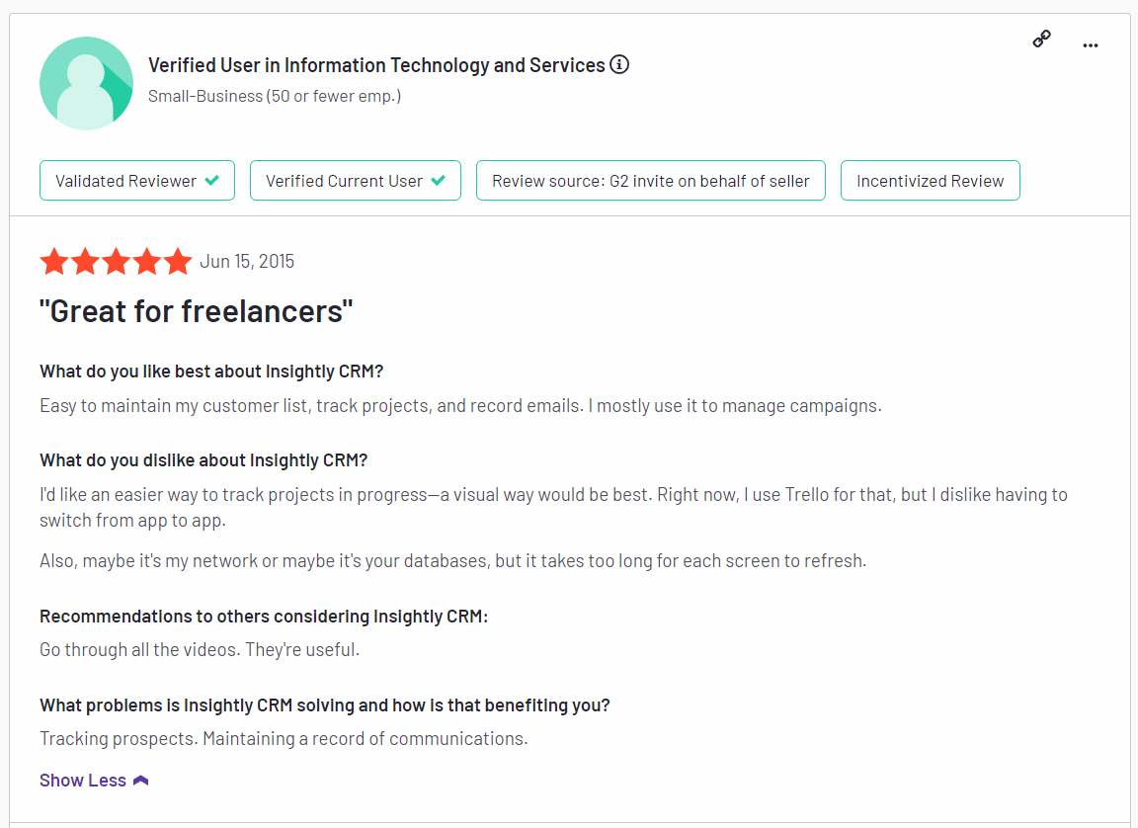Click Review source G2 invite badge

pos(651,180)
